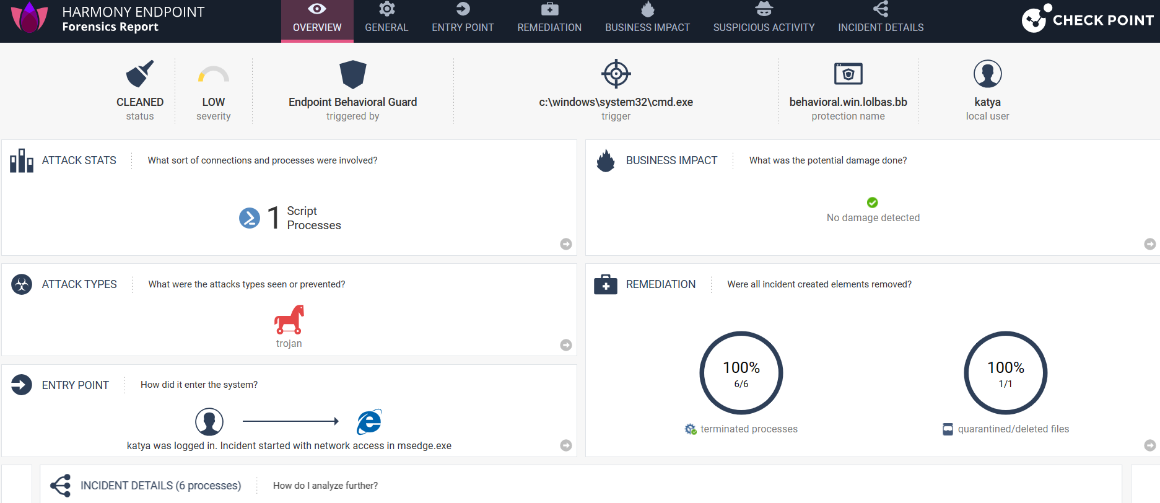Click the Incident Details (6 processes) heading
1160x503 pixels.
pyautogui.click(x=160, y=486)
